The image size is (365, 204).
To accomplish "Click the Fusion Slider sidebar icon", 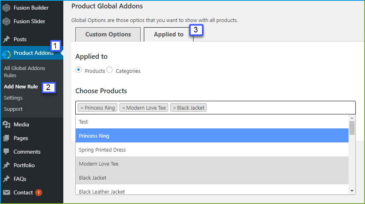I will pos(6,21).
